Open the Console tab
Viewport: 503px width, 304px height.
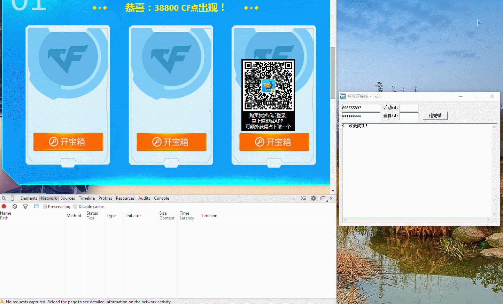click(162, 198)
